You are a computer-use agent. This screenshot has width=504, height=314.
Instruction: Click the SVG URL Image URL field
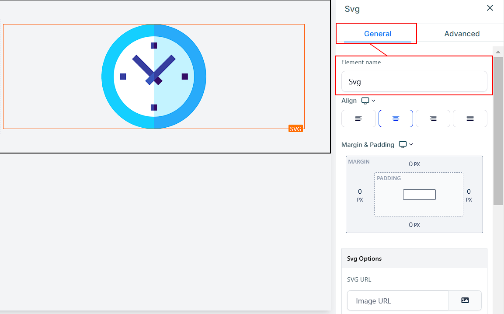point(398,301)
